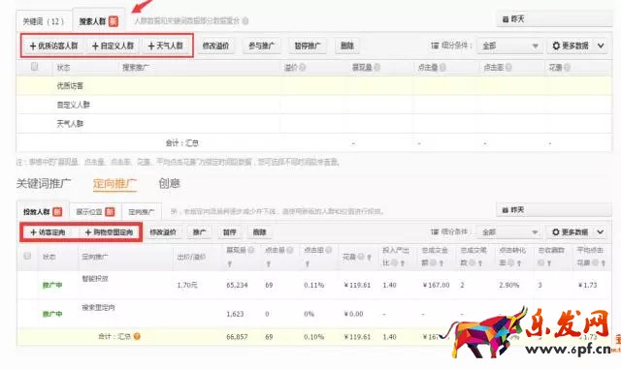Select the 定向推广 orange section tab
621x369 pixels.
coord(114,184)
